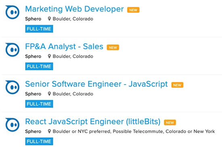222x147 pixels.
Task: Click the location pin in the React JavaScript Engineer listing
Action: click(49, 131)
